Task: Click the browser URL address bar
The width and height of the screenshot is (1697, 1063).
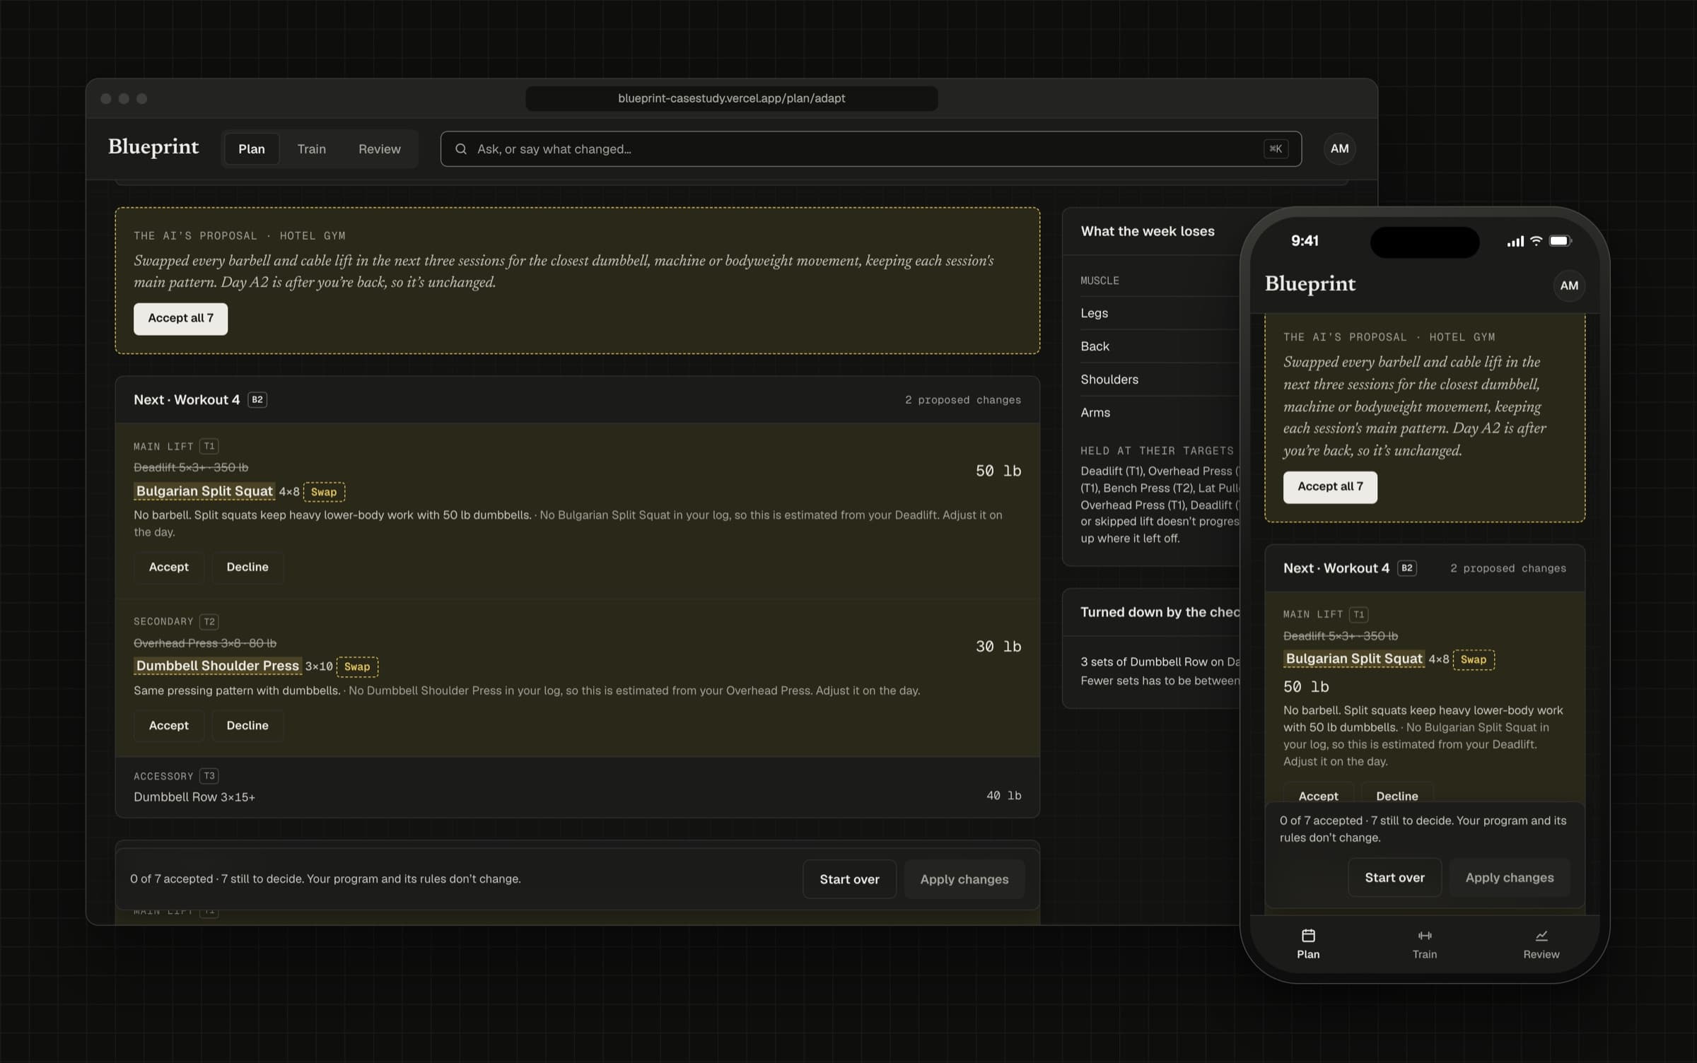Action: tap(731, 98)
